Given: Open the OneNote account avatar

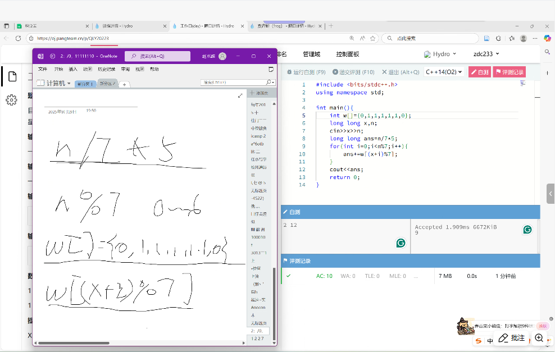Looking at the screenshot, I should tap(222, 56).
